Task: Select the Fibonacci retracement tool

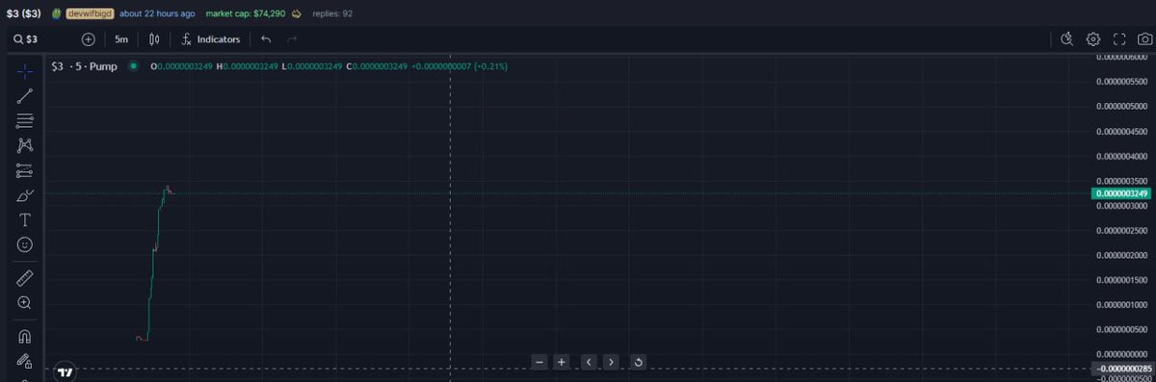Action: pyautogui.click(x=25, y=120)
